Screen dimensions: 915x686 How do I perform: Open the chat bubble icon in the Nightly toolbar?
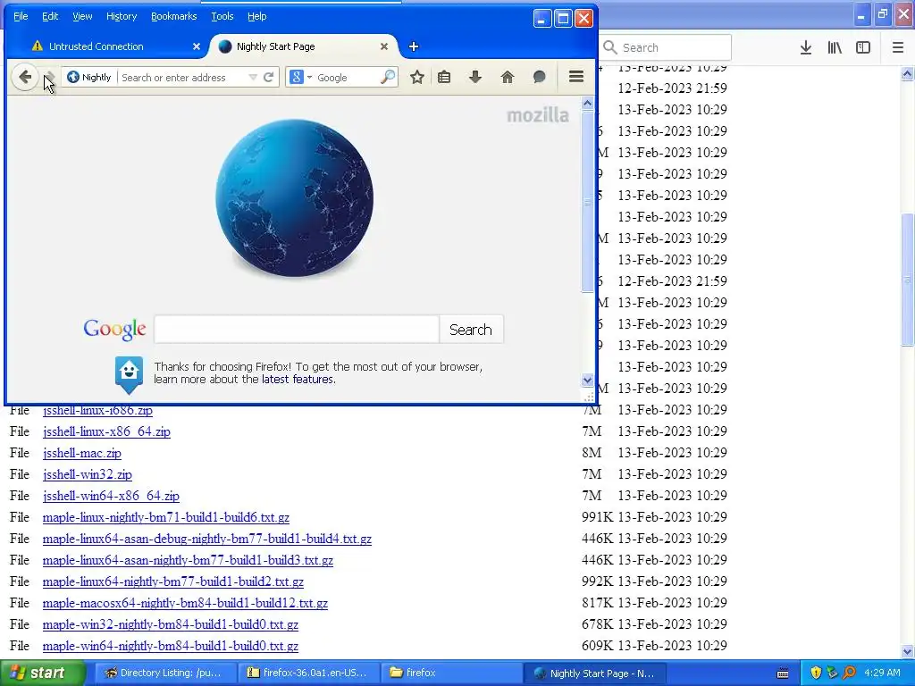pos(539,77)
